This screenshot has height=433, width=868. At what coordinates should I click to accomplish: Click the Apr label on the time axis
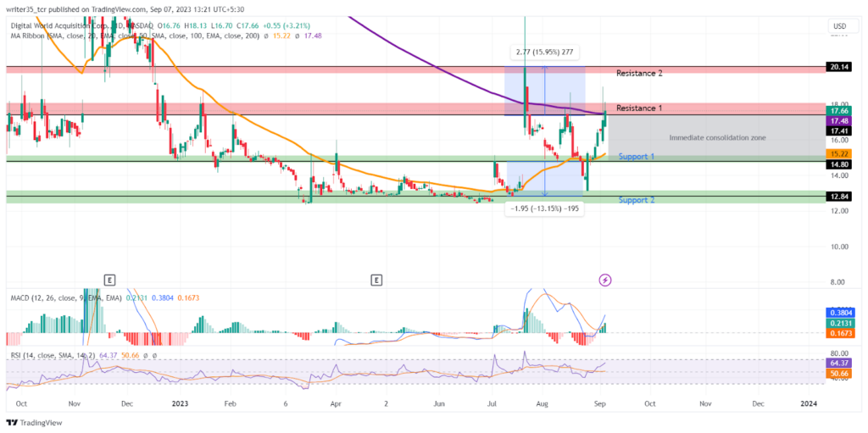336,403
